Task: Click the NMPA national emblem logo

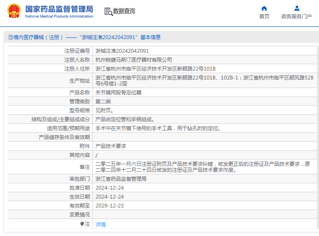Action: point(14,11)
